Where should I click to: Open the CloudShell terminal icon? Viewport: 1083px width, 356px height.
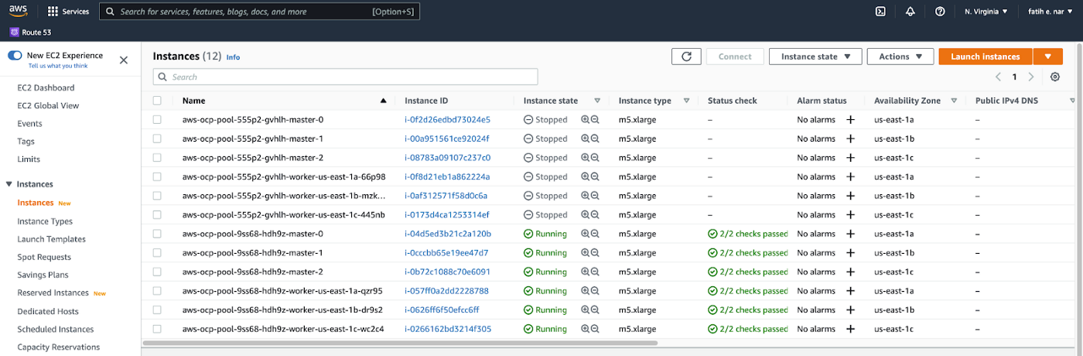point(880,12)
